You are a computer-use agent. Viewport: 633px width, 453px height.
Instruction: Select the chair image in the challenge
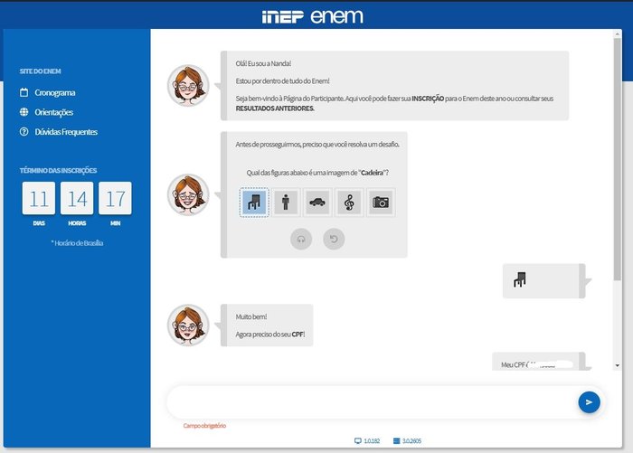[254, 203]
